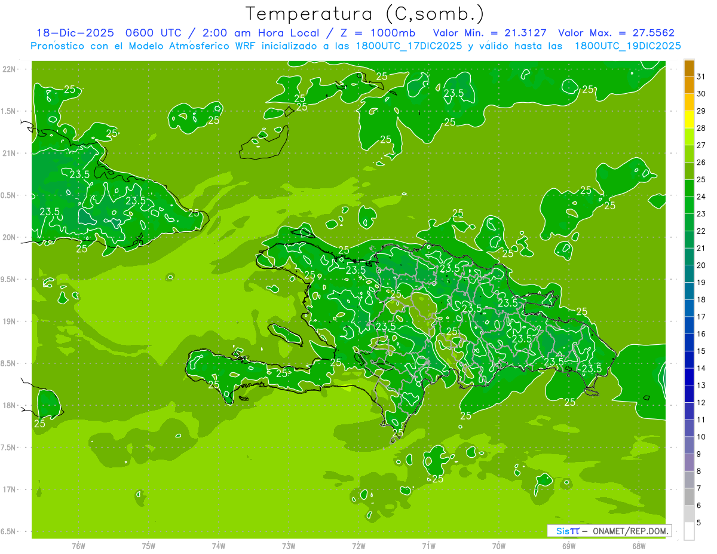717x554 pixels.
Task: Click the '12' value on colour scale
Action: tap(701, 403)
